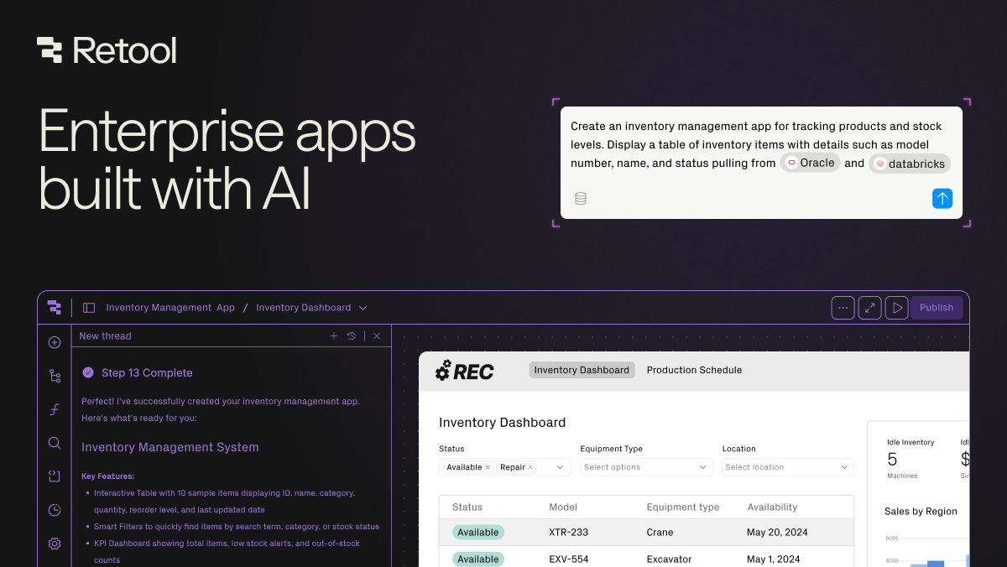Screen dimensions: 1007x567
Task: Start a new thread with the plus icon
Action: click(x=333, y=336)
